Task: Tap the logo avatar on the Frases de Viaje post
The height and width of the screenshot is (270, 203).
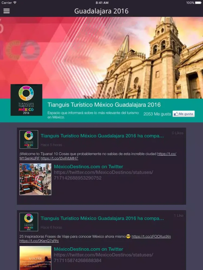Action: point(29,222)
